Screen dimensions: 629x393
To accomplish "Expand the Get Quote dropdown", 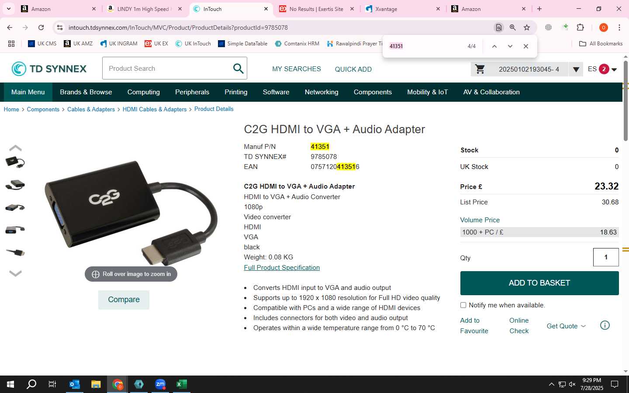I will click(x=566, y=326).
